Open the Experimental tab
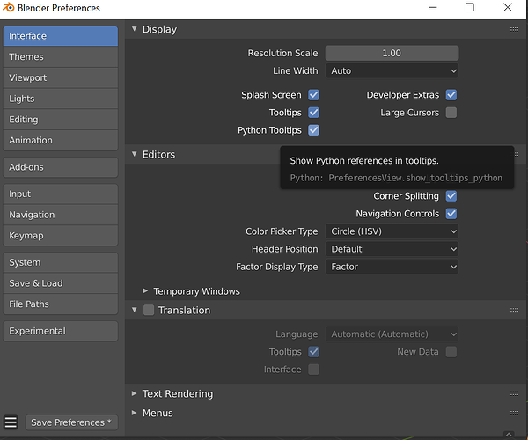528x440 pixels. (61, 331)
